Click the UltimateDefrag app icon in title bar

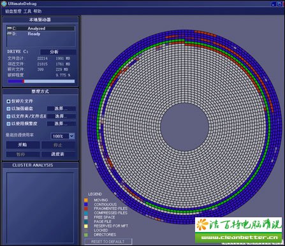click(4, 3)
